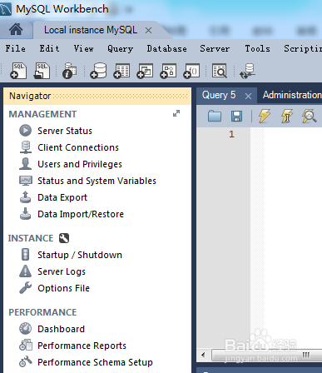The image size is (322, 373).
Task: Click the Data Export icon
Action: [25, 197]
